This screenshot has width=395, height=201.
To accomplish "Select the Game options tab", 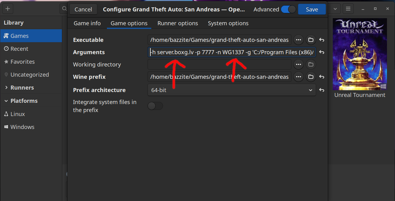I will coord(129,23).
